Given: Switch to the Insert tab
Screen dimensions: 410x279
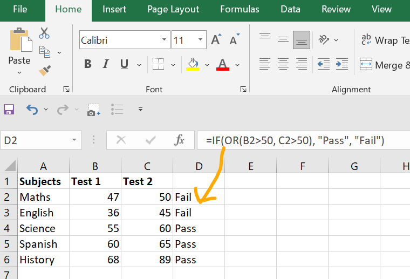Looking at the screenshot, I should click(x=114, y=9).
